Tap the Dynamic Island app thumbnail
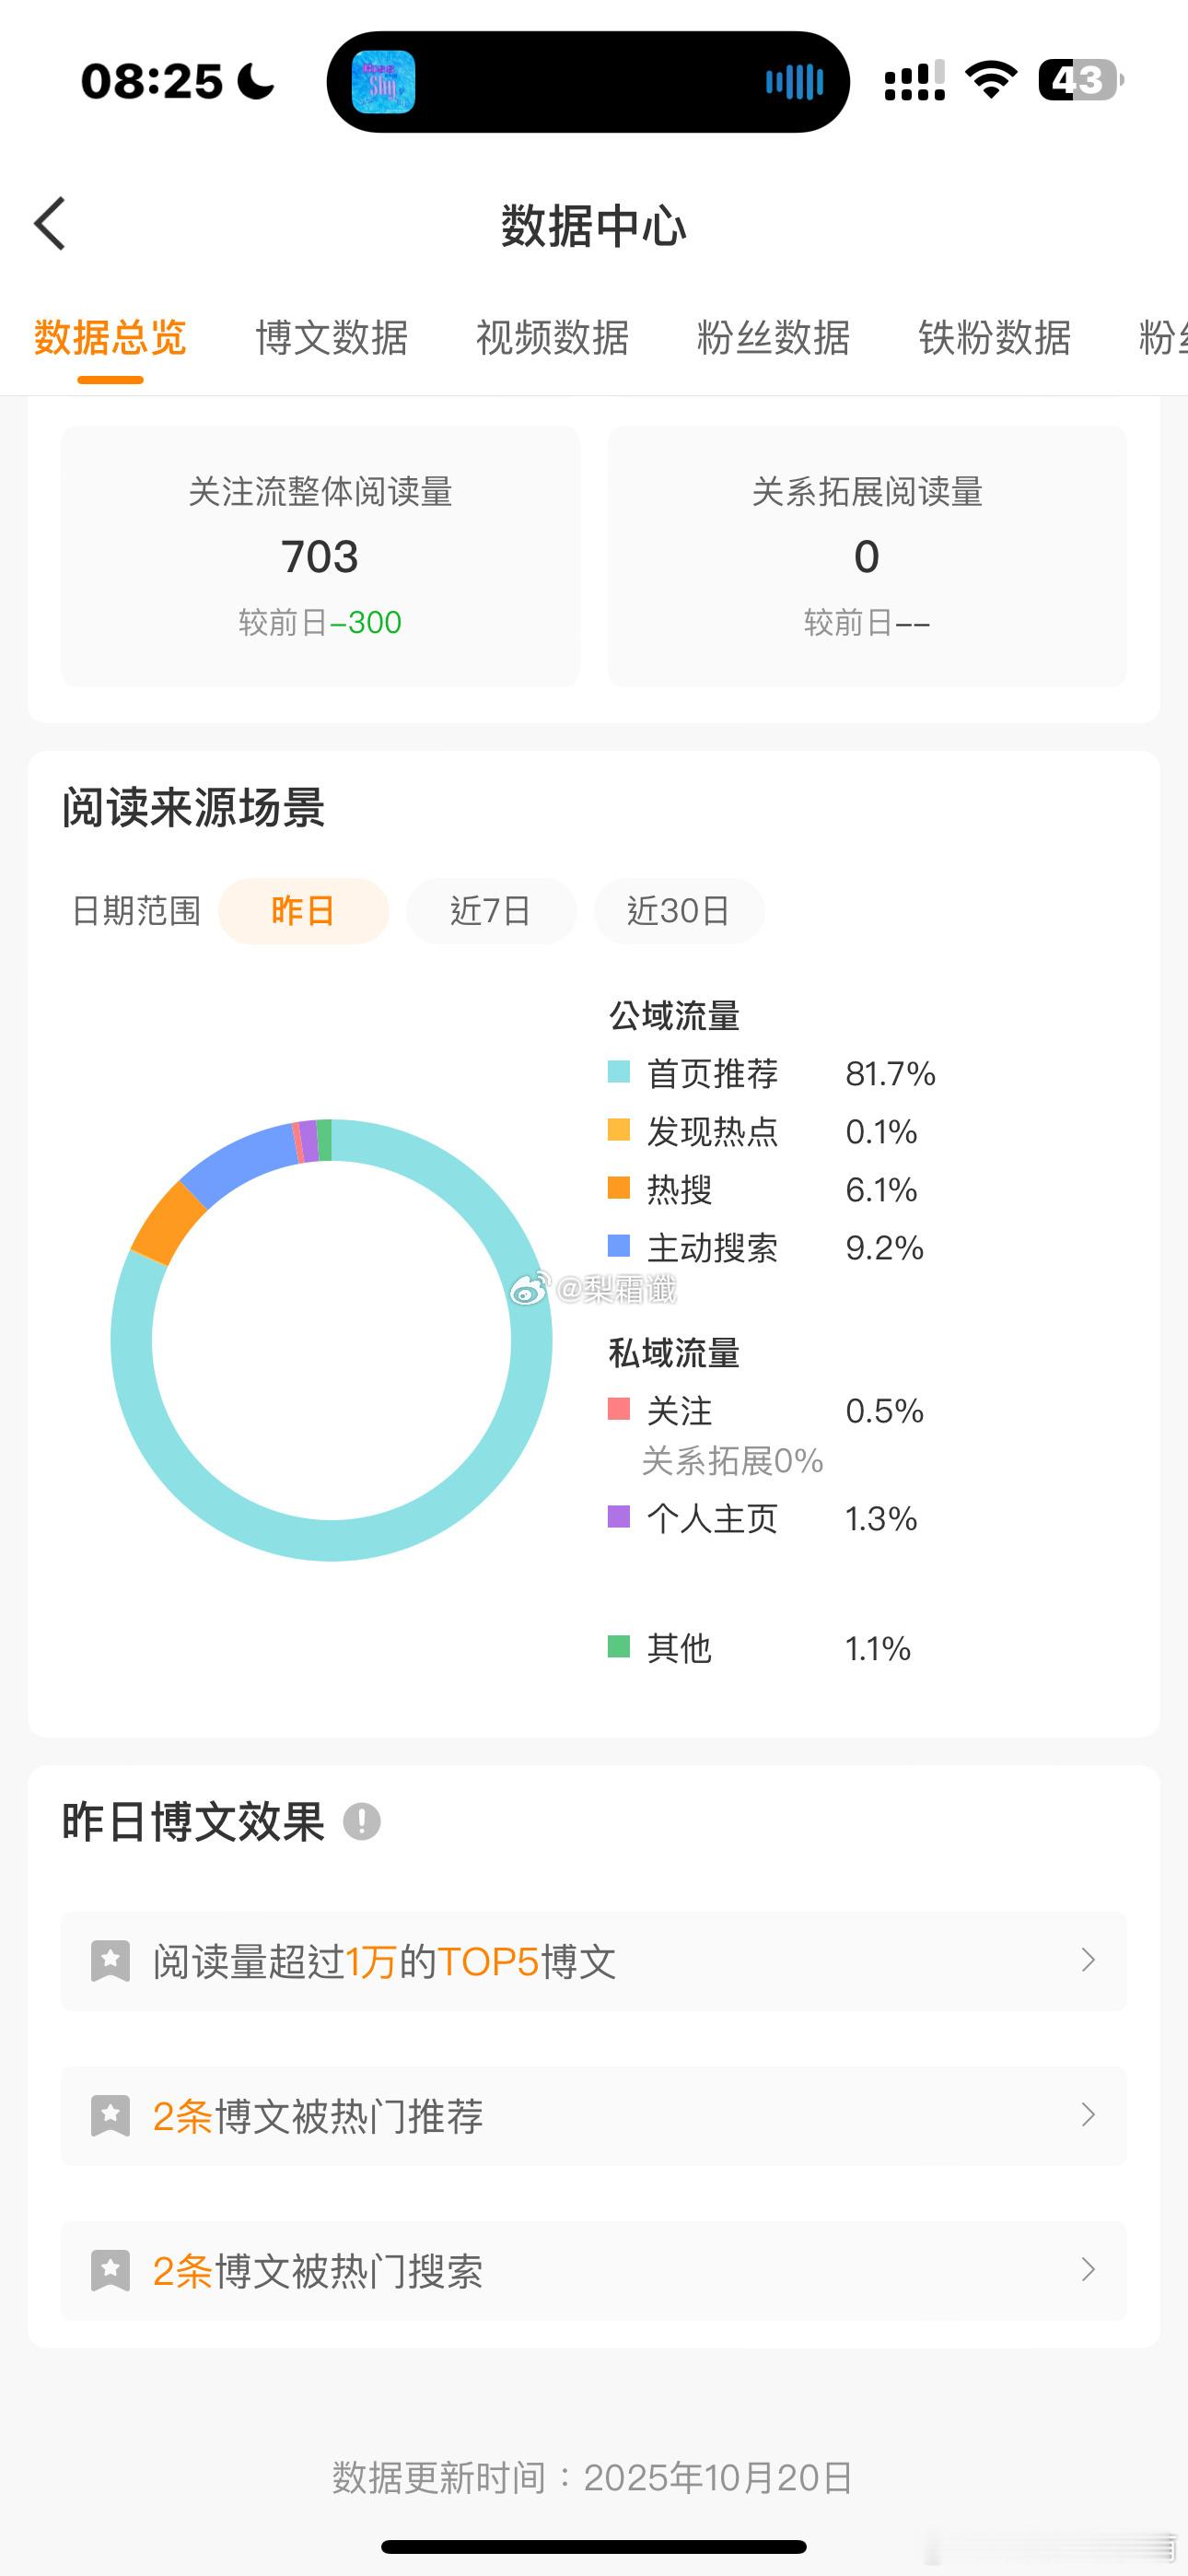This screenshot has width=1188, height=2576. [383, 82]
